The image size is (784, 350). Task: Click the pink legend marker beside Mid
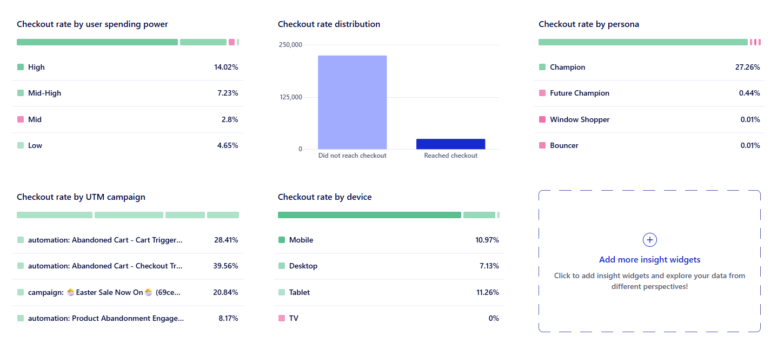(21, 119)
